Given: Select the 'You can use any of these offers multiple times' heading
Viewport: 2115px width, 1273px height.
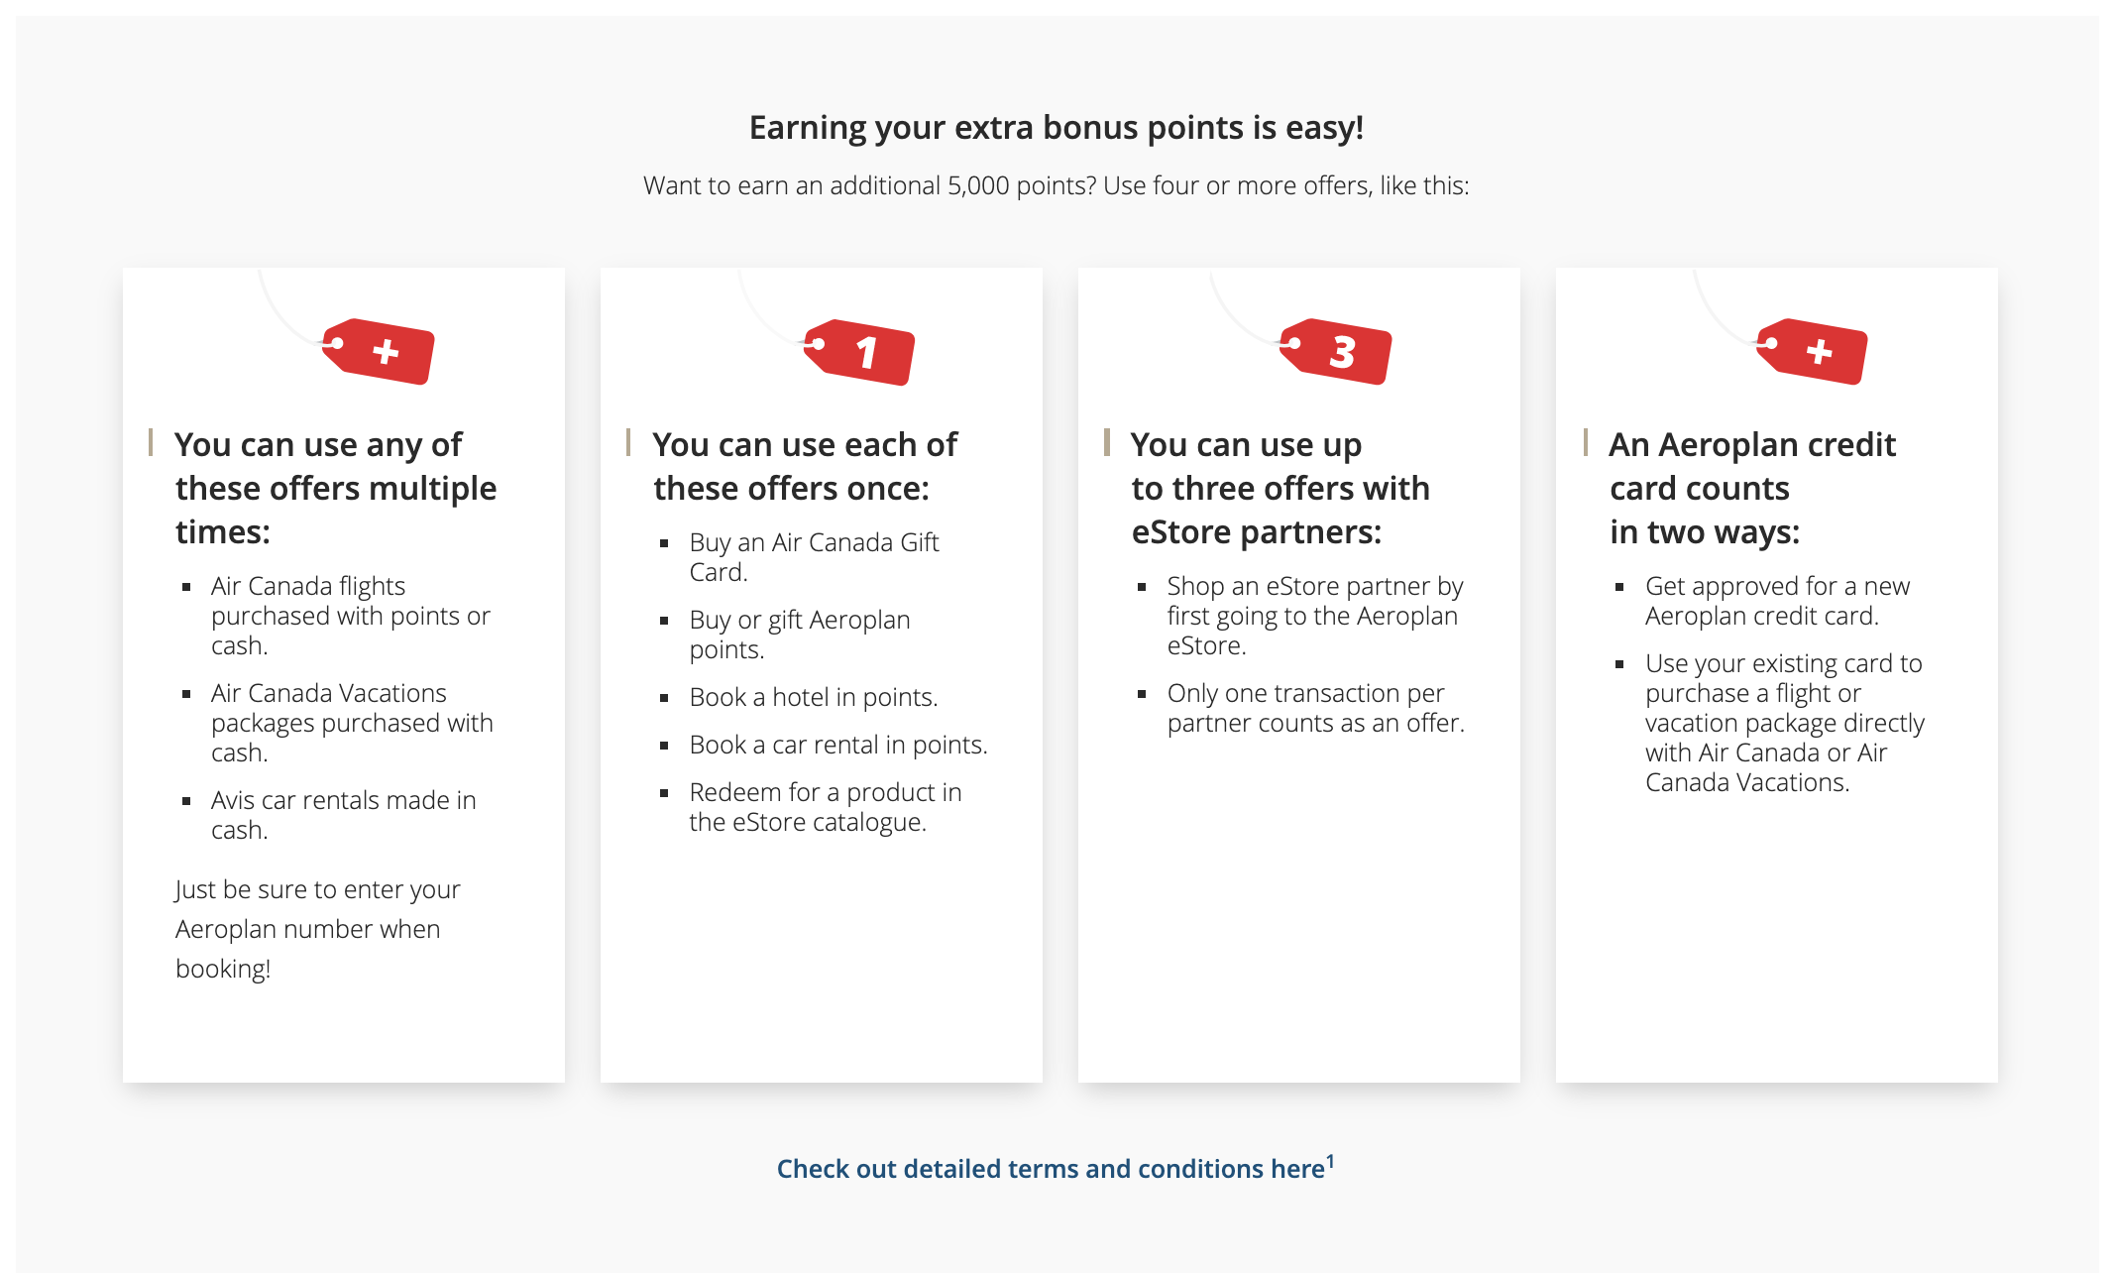Looking at the screenshot, I should [335, 488].
